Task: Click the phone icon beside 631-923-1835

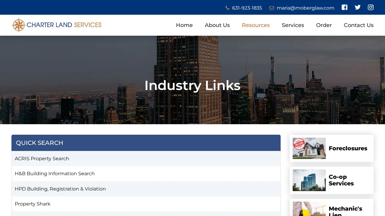Action: click(x=227, y=8)
